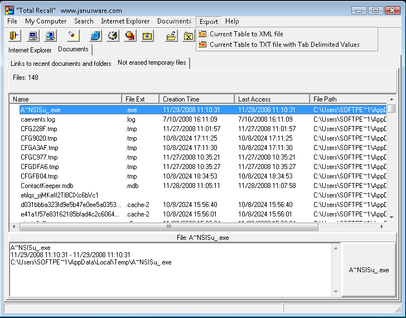Image resolution: width=406 pixels, height=318 pixels.
Task: Click the yellow favorites folder icon
Action: coord(148,36)
